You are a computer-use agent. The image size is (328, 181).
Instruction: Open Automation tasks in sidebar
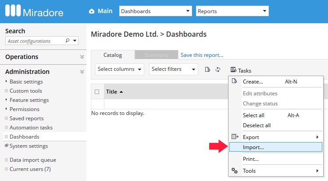coord(31,127)
